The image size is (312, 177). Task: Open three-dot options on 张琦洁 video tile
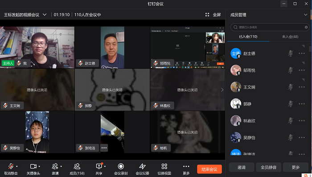coord(104,148)
